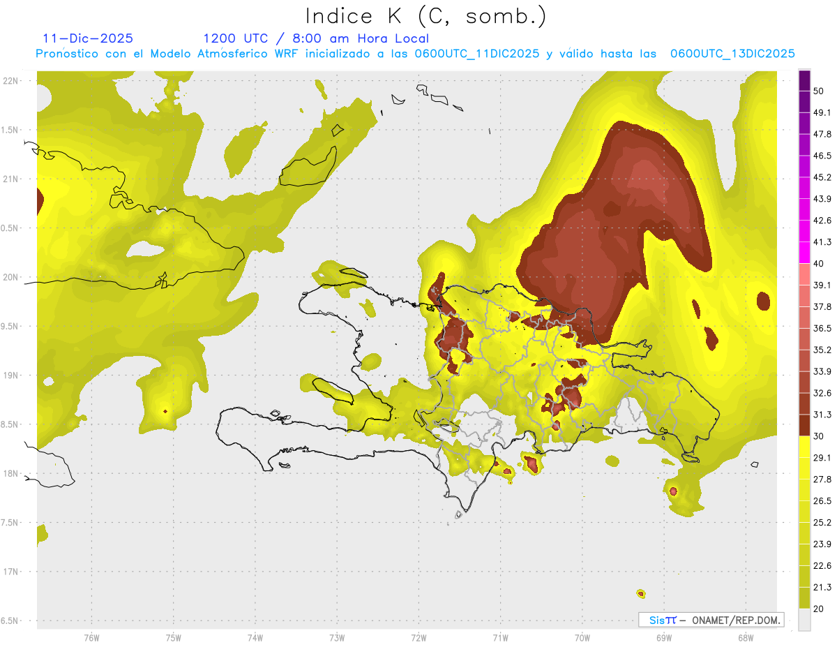Select the "41.3" colorbar value
The image size is (837, 647).
coord(822,242)
